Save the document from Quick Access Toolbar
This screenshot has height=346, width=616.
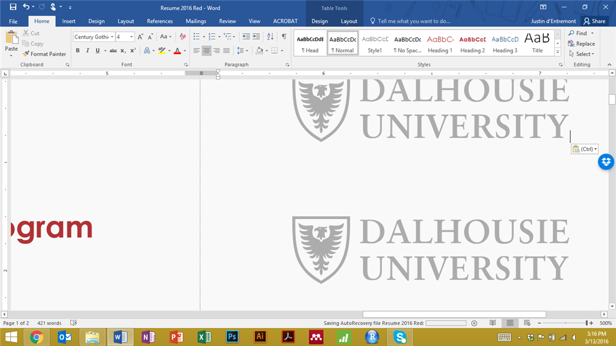[x=13, y=7]
